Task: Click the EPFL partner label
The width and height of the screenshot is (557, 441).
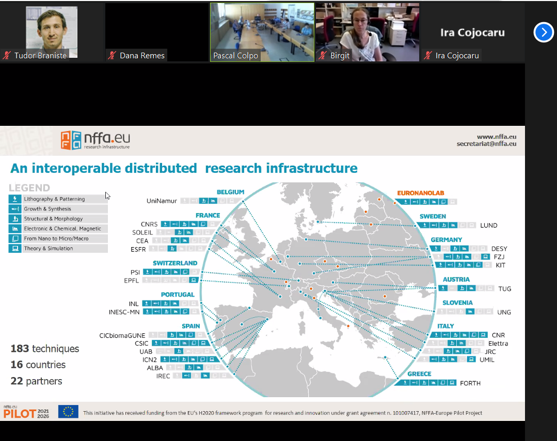Action: [x=132, y=281]
